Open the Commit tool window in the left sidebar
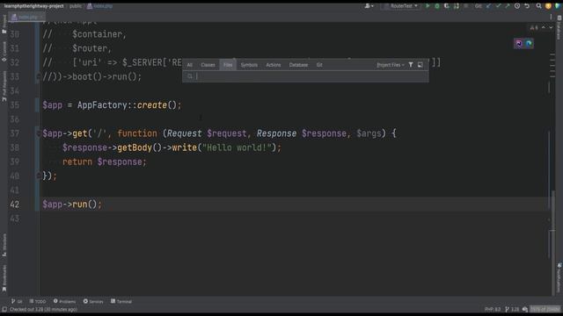The width and height of the screenshot is (563, 316). point(4,51)
